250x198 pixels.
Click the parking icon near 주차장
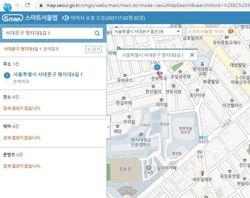[148, 168]
